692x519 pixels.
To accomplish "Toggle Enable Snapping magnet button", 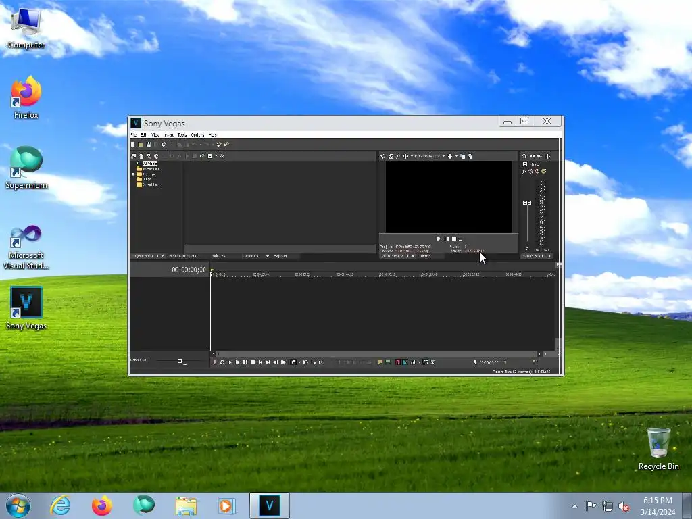I will tap(397, 362).
